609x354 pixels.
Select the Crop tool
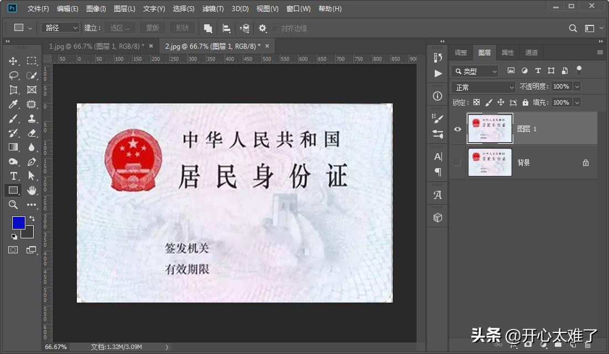coord(13,90)
